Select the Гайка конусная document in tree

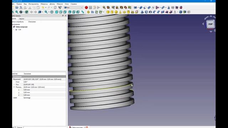pos(21,27)
